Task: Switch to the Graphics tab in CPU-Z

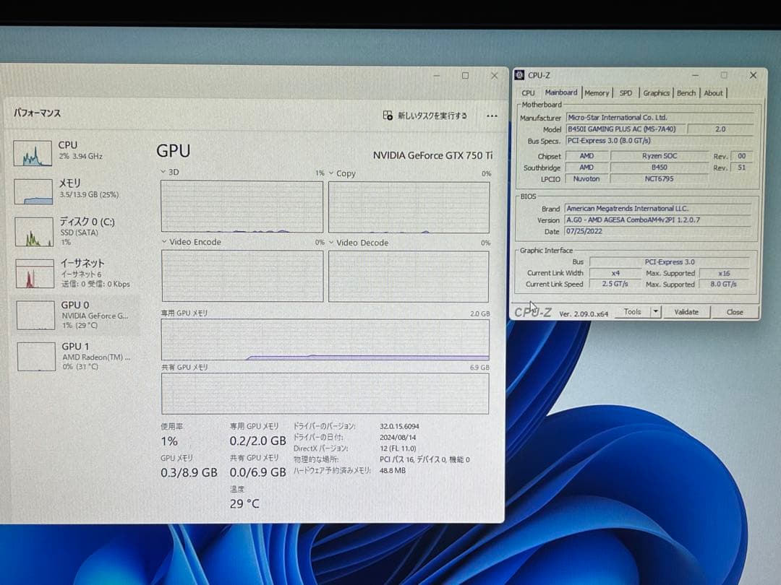Action: 656,92
